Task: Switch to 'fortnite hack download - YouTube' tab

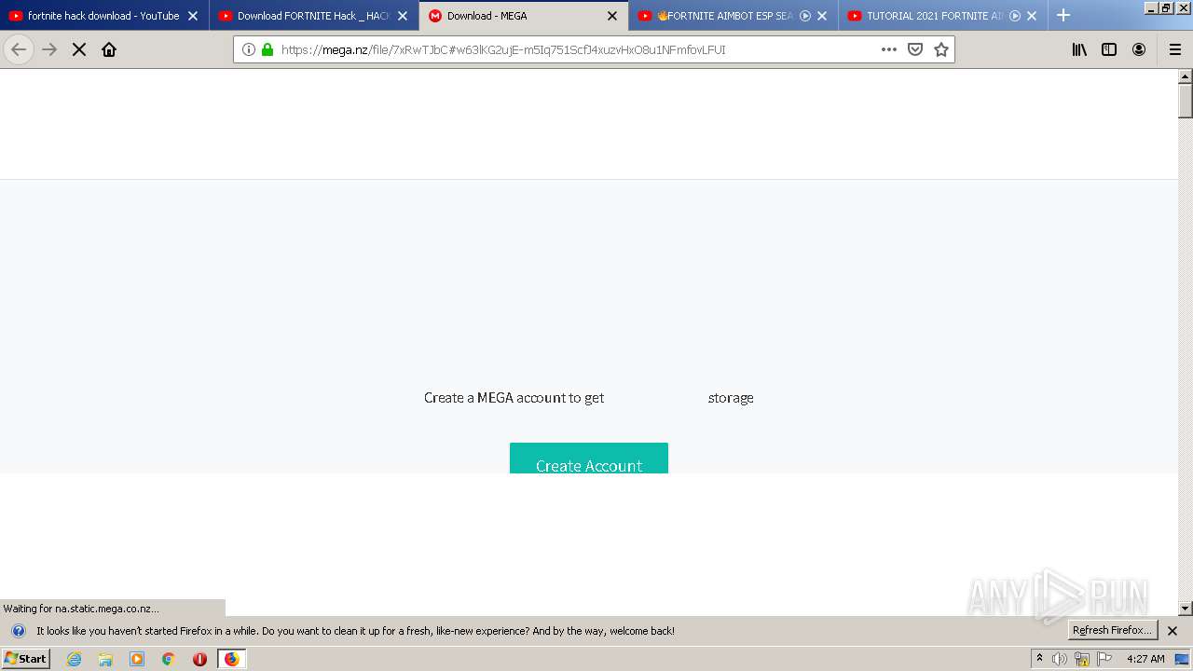Action: point(103,16)
